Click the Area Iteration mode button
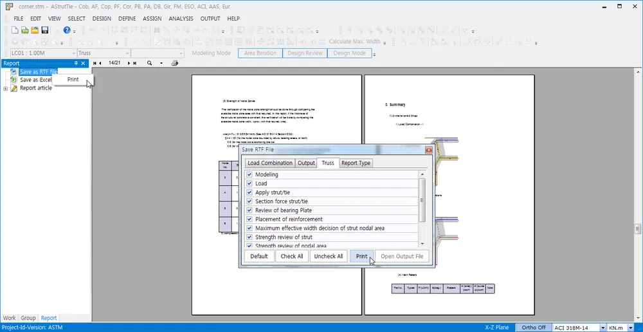 [x=260, y=53]
